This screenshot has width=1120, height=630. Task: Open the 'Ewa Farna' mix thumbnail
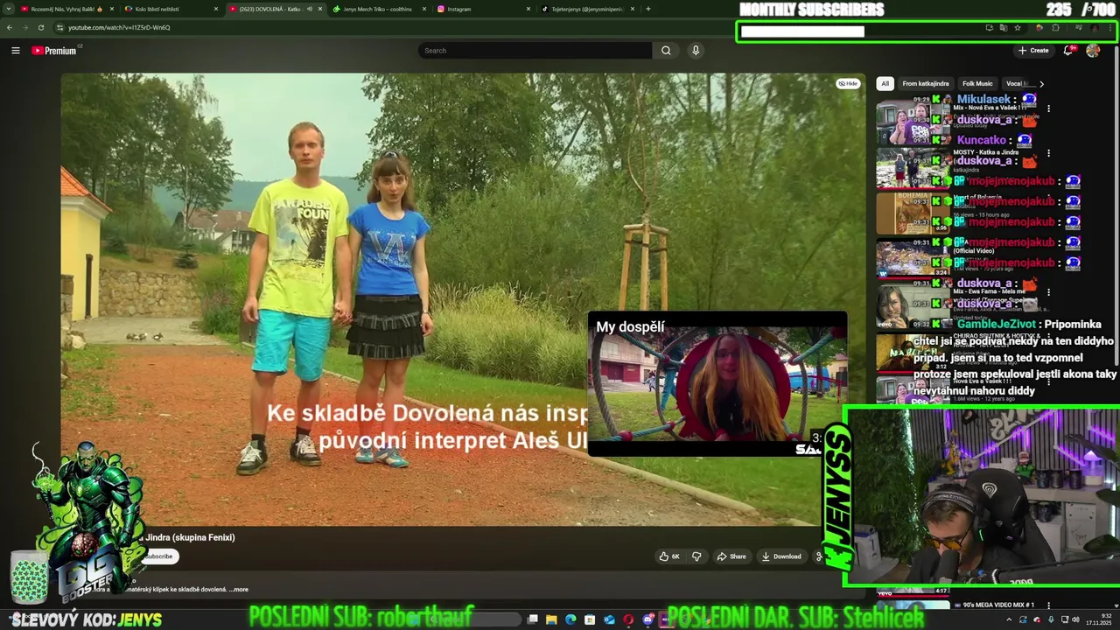[913, 306]
